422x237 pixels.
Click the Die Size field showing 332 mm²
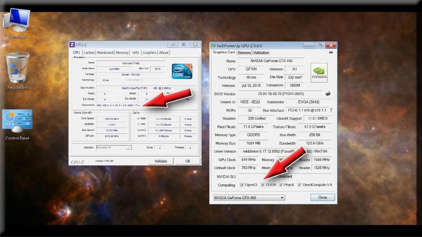pos(294,77)
